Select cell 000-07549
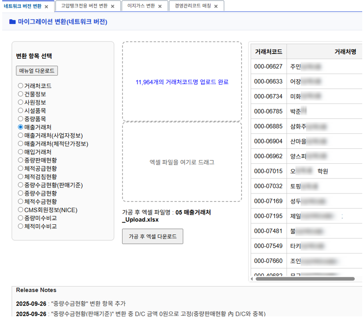364x318 pixels. 268,246
